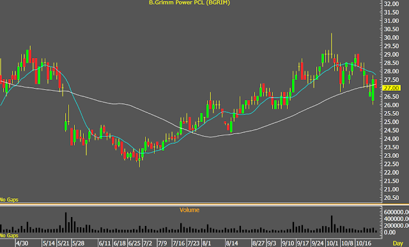The image size is (409, 247).
Task: Click the 30.00 price axis label
Action: coord(392,38)
